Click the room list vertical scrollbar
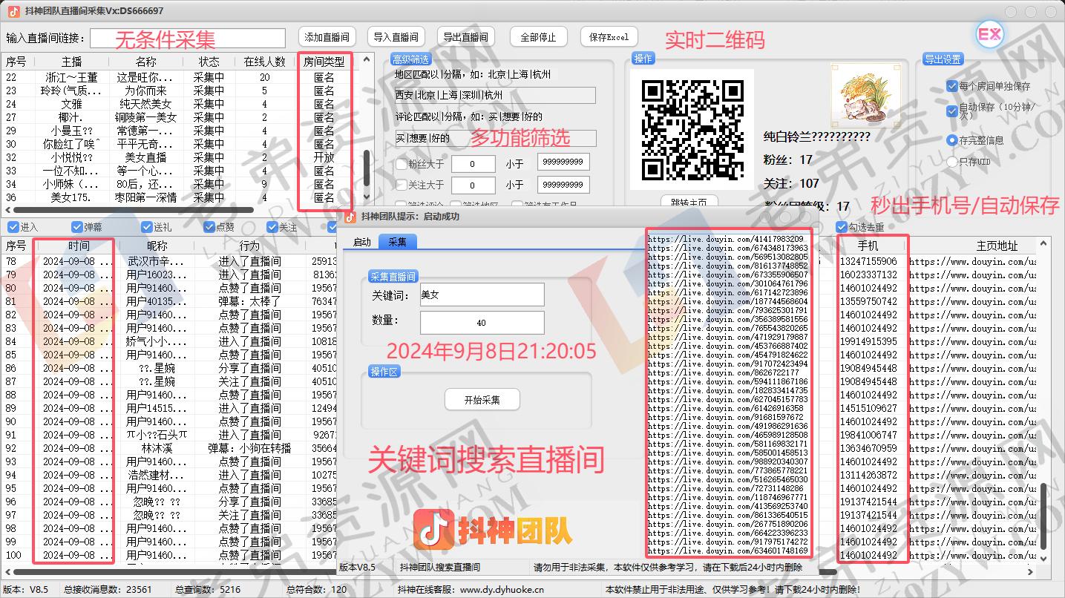Viewport: 1065px width, 598px height. 366,171
